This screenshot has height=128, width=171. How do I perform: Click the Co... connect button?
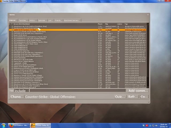pyautogui.click(x=144, y=97)
